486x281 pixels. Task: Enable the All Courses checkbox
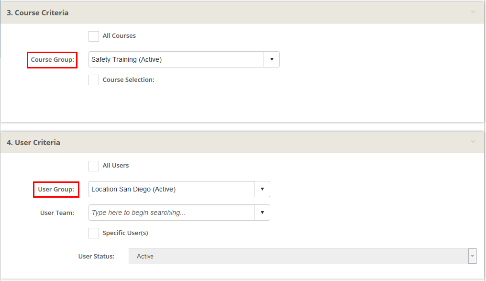click(94, 36)
